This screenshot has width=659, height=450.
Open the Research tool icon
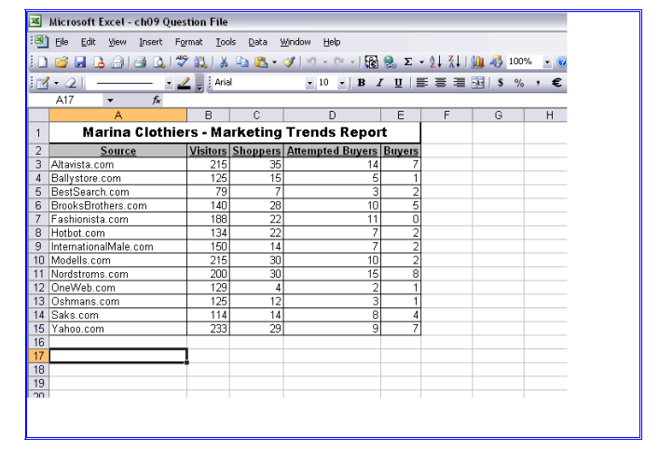(200, 62)
